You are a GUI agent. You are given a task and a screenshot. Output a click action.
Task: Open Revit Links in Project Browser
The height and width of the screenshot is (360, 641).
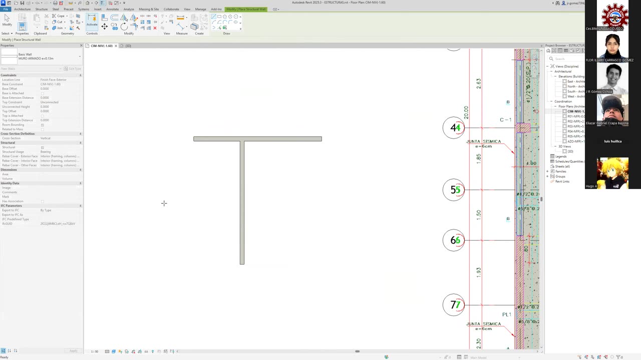point(562,181)
